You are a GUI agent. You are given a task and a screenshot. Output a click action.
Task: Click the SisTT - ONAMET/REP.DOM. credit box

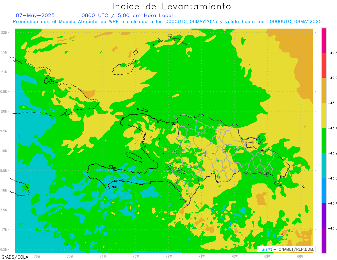point(286,249)
